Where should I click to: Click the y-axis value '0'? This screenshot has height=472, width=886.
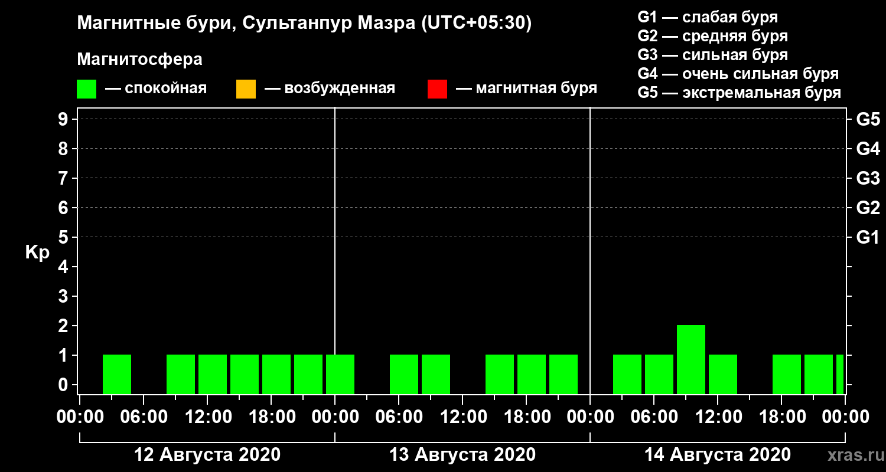64,385
